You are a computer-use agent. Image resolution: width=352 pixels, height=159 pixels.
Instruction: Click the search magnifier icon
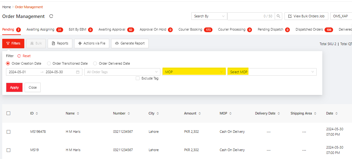point(278,16)
